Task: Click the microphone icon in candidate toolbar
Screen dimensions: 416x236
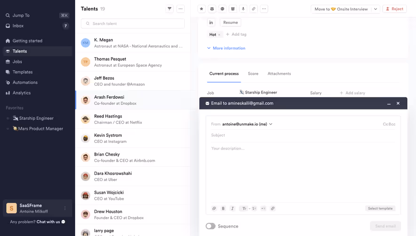Action: (x=243, y=9)
